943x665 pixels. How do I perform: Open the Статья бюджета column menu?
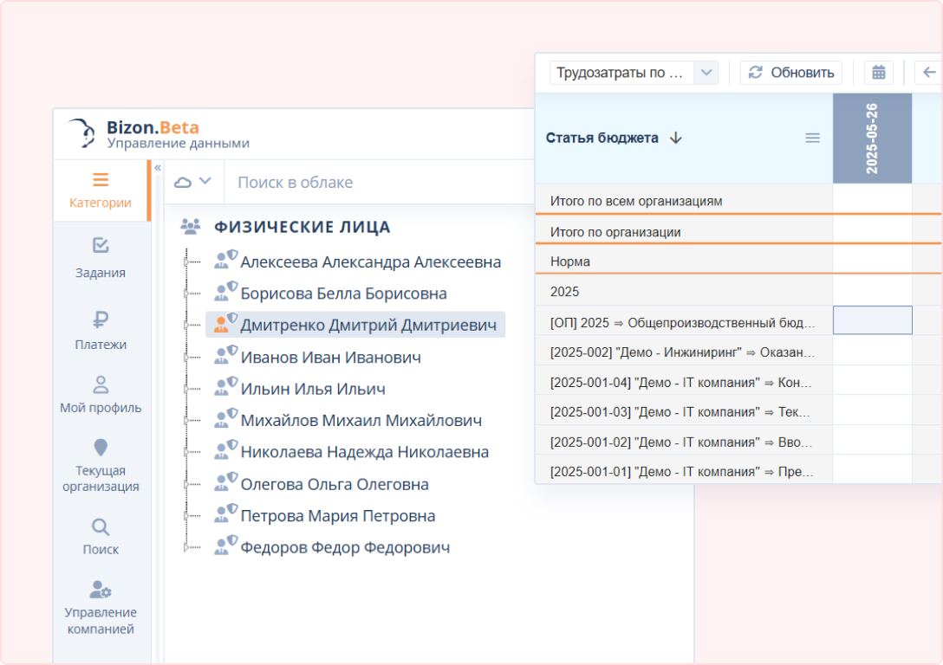(812, 138)
